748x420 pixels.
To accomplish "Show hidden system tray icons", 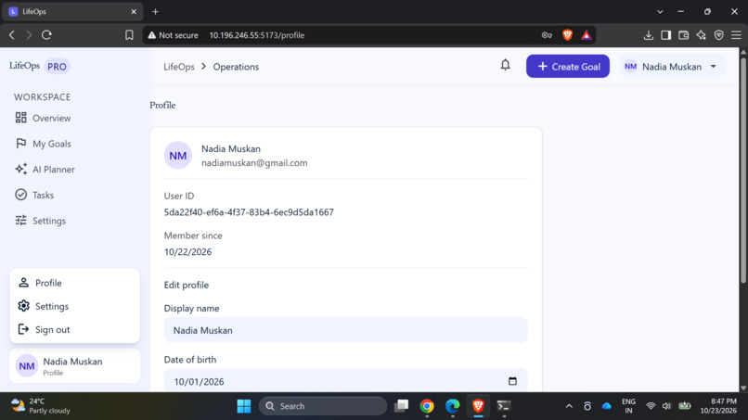I will pyautogui.click(x=569, y=406).
